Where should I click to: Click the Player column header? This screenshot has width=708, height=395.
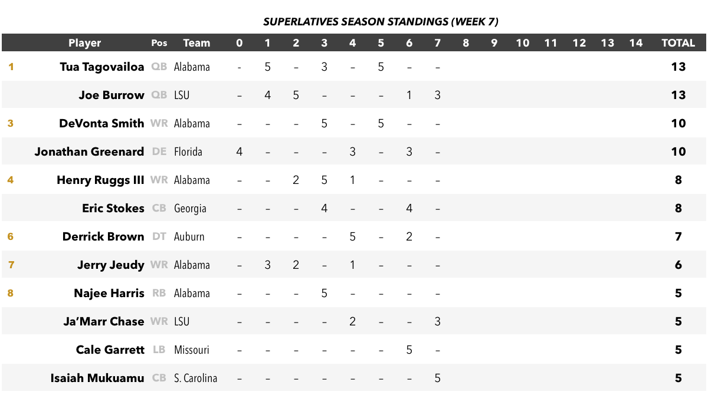coord(84,43)
